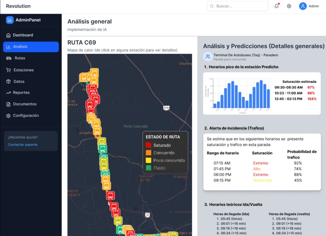This screenshot has width=326, height=236.
Task: Click the 88% traffic probability
Action: tap(298, 175)
